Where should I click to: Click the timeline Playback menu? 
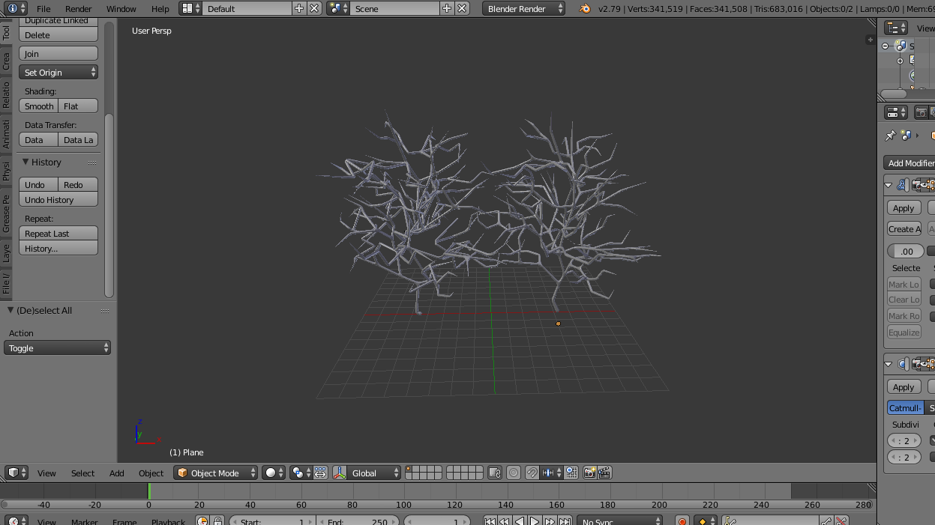click(168, 521)
